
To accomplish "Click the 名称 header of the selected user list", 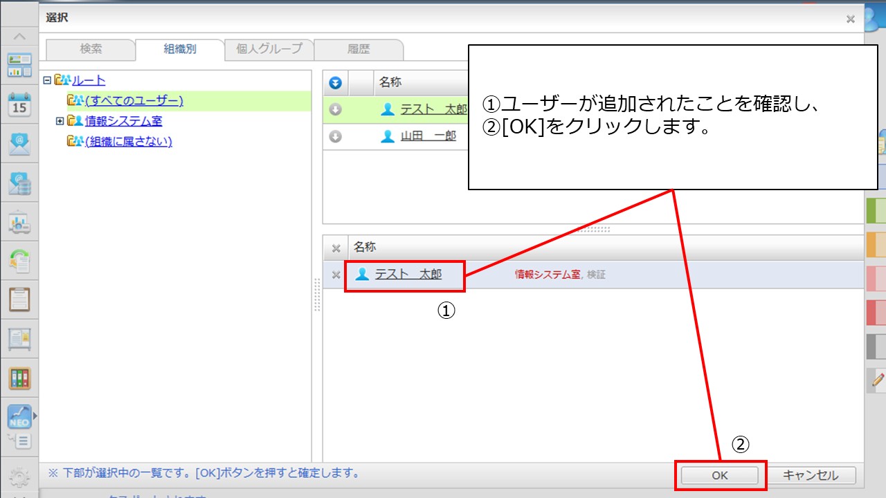I will (x=365, y=248).
